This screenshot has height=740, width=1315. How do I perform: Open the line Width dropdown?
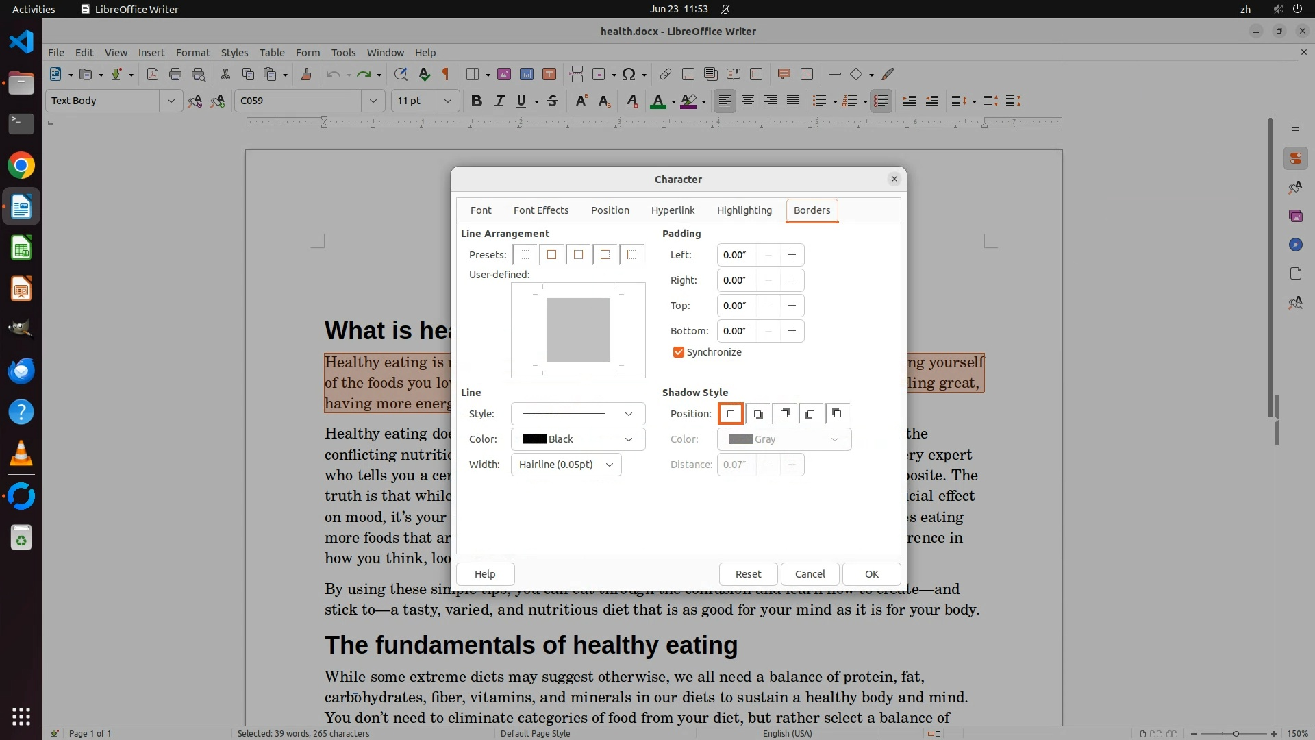(566, 465)
